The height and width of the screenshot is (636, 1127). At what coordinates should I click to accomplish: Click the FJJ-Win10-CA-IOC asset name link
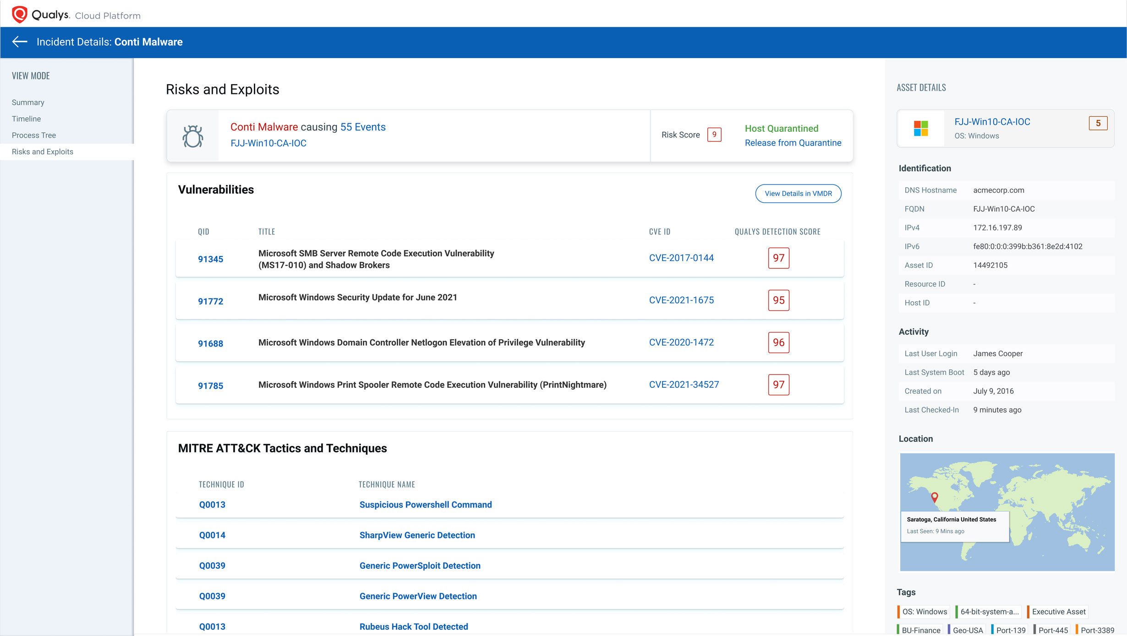(992, 121)
